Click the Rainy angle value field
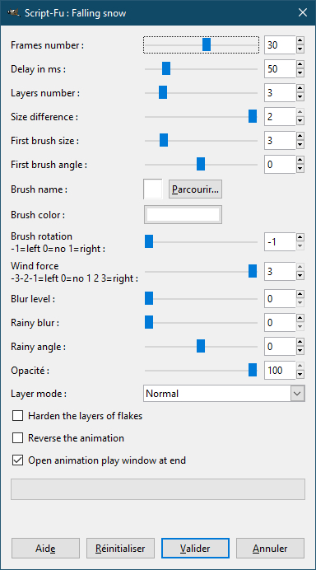 [x=280, y=347]
